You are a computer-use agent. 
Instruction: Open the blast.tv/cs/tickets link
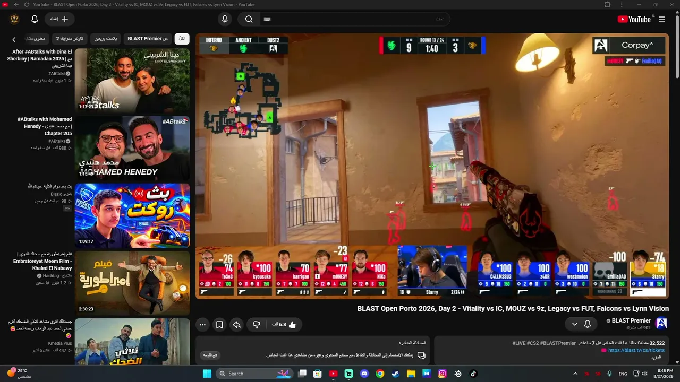point(636,350)
